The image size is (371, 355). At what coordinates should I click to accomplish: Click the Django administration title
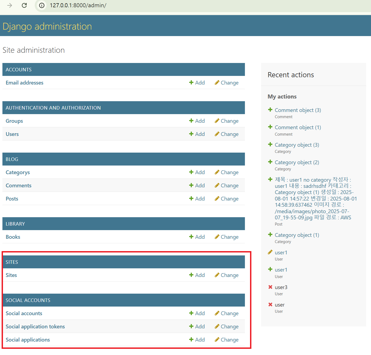click(x=47, y=26)
